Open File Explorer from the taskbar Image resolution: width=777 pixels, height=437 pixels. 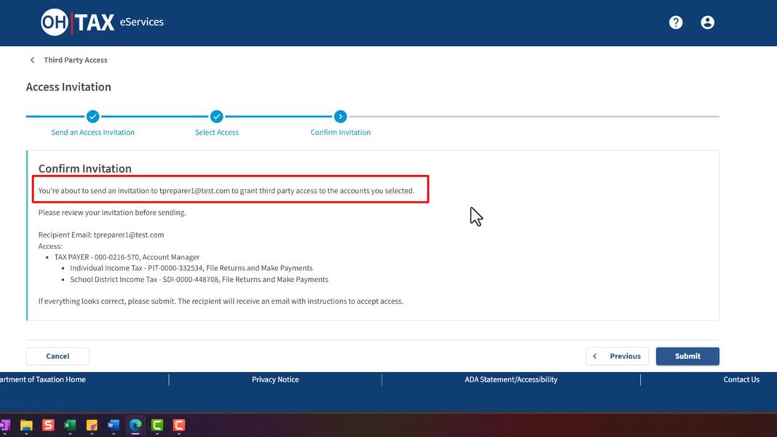coord(26,425)
